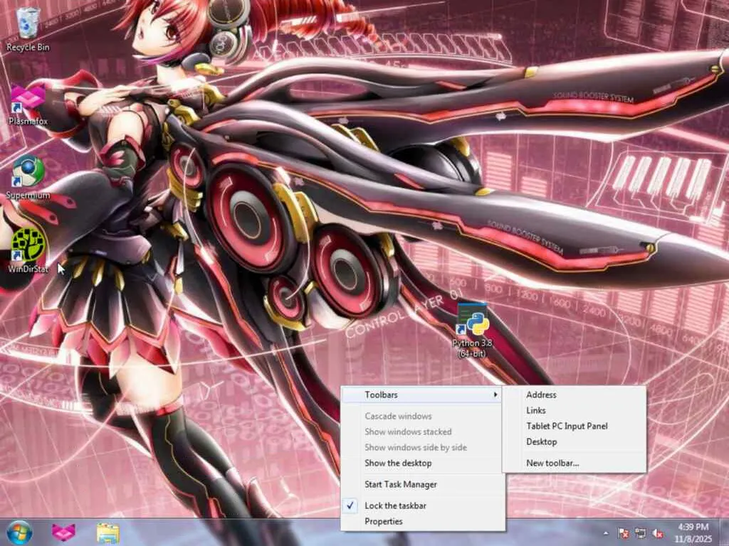Expand the Toolbars submenu entry
The image size is (729, 546).
423,395
